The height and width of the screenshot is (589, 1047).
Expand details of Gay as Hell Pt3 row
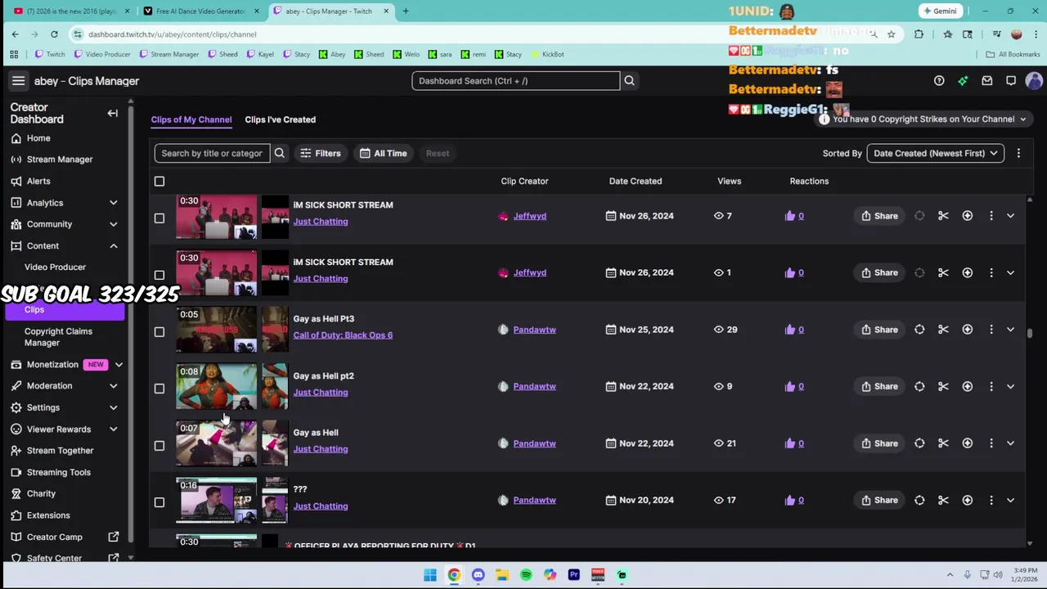1010,330
